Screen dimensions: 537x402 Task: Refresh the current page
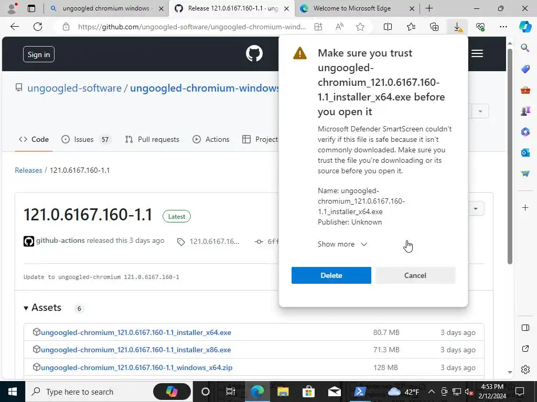(x=38, y=27)
